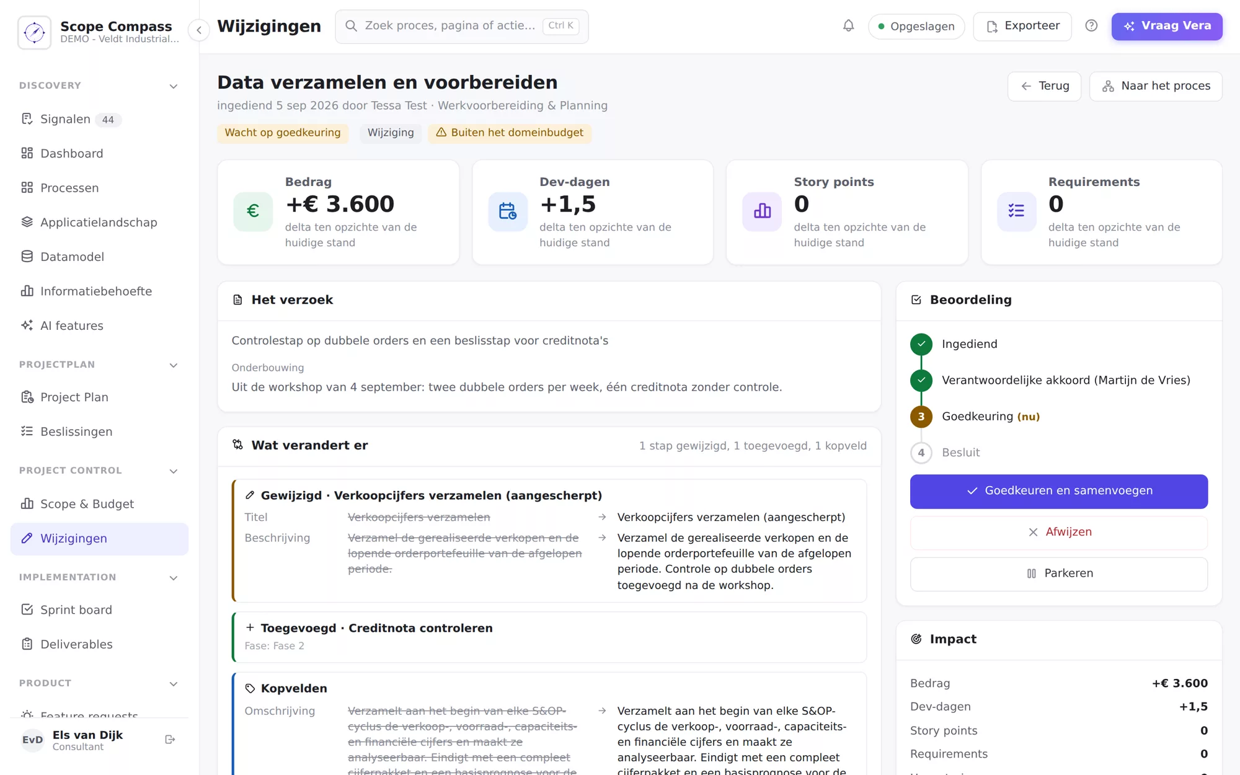Click the Exporteer button
1240x775 pixels.
click(1022, 26)
